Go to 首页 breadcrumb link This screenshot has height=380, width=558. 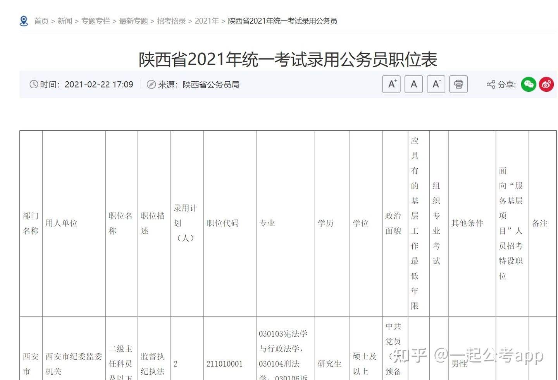(41, 21)
